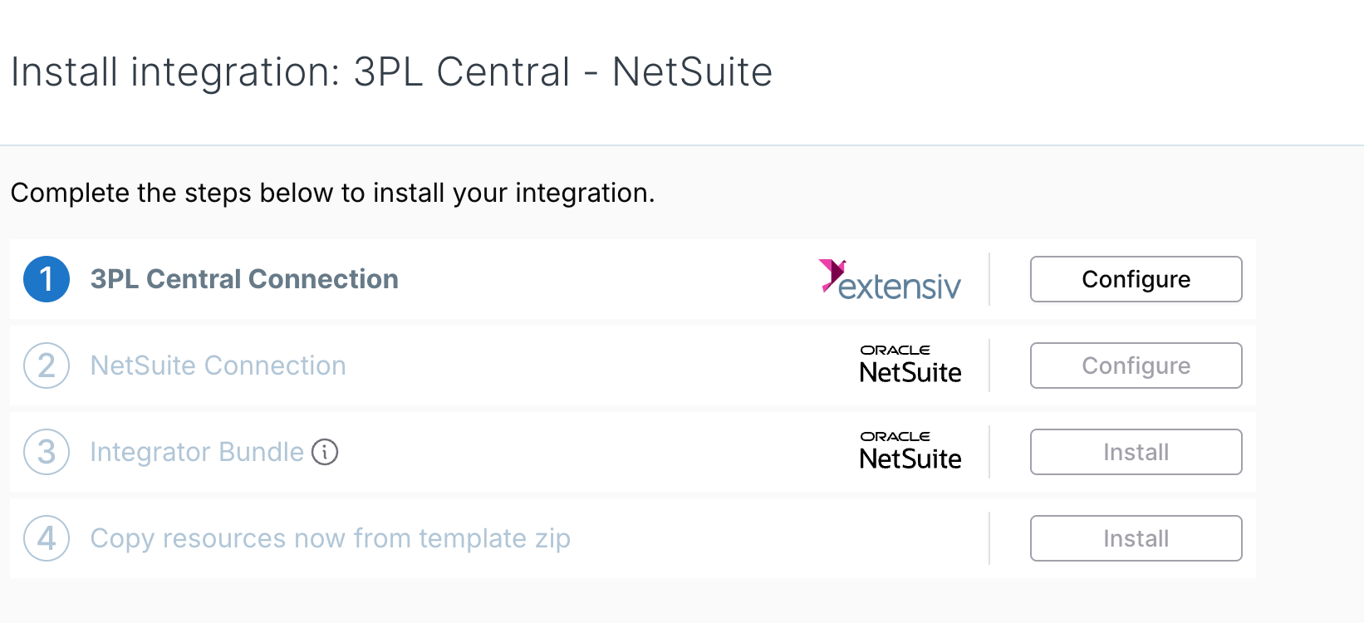1364x623 pixels.
Task: Select the Copy resources from template zip label
Action: click(330, 538)
